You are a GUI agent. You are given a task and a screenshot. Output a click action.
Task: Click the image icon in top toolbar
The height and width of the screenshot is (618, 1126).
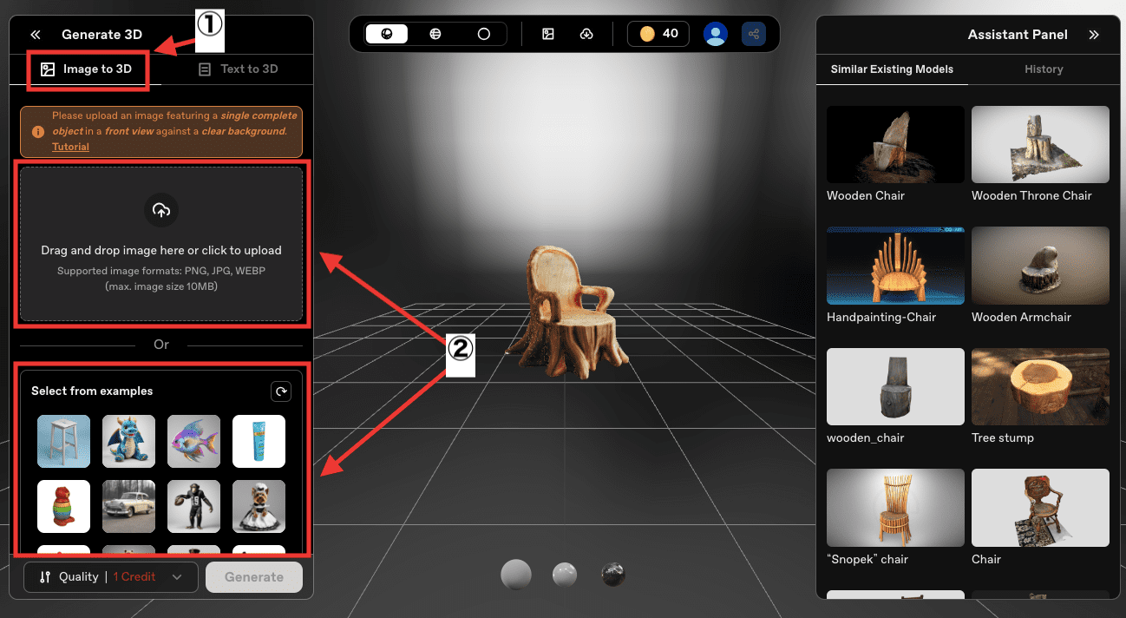548,34
